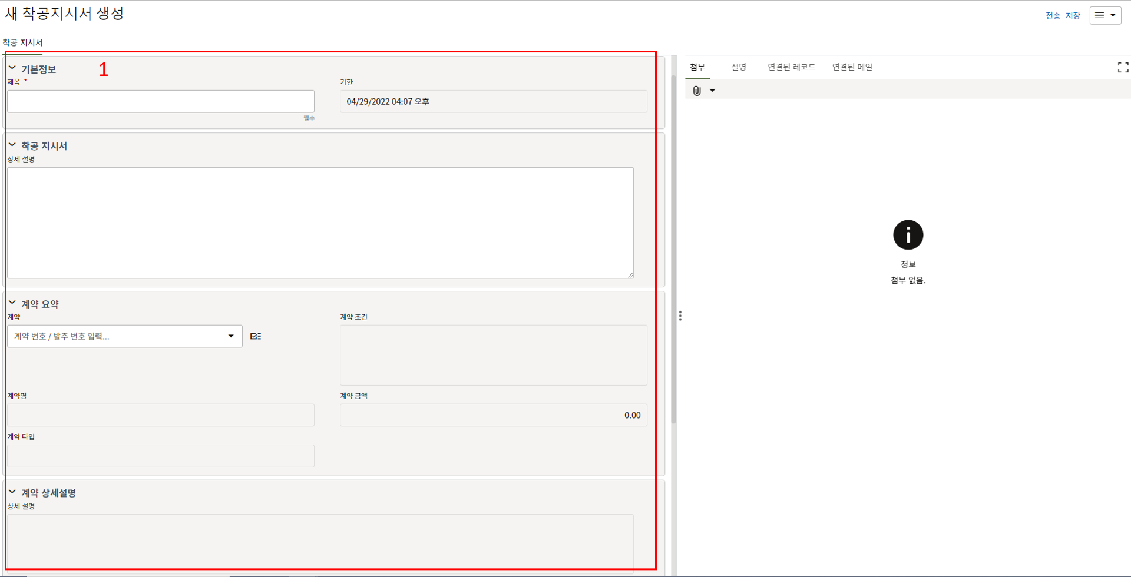1131x577 pixels.
Task: Click the 전송 link
Action: click(1053, 16)
